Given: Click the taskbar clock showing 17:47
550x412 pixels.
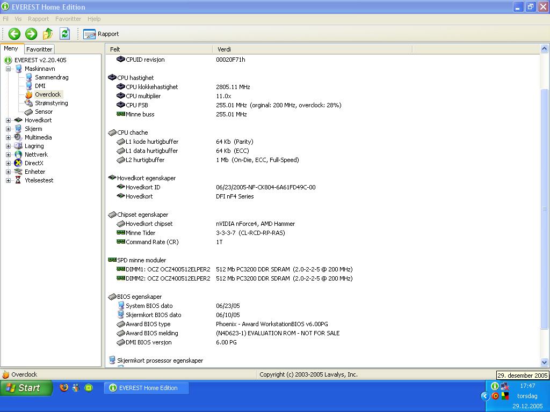Looking at the screenshot, I should (x=527, y=386).
